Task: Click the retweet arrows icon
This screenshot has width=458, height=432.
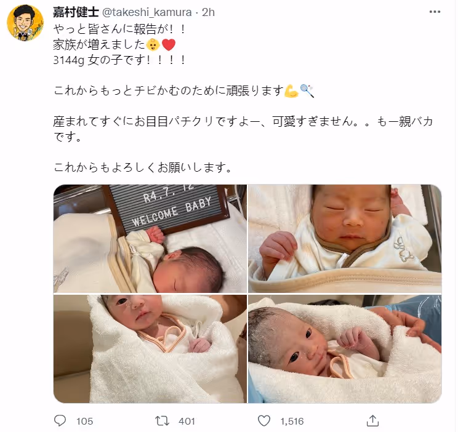Action: coord(162,421)
